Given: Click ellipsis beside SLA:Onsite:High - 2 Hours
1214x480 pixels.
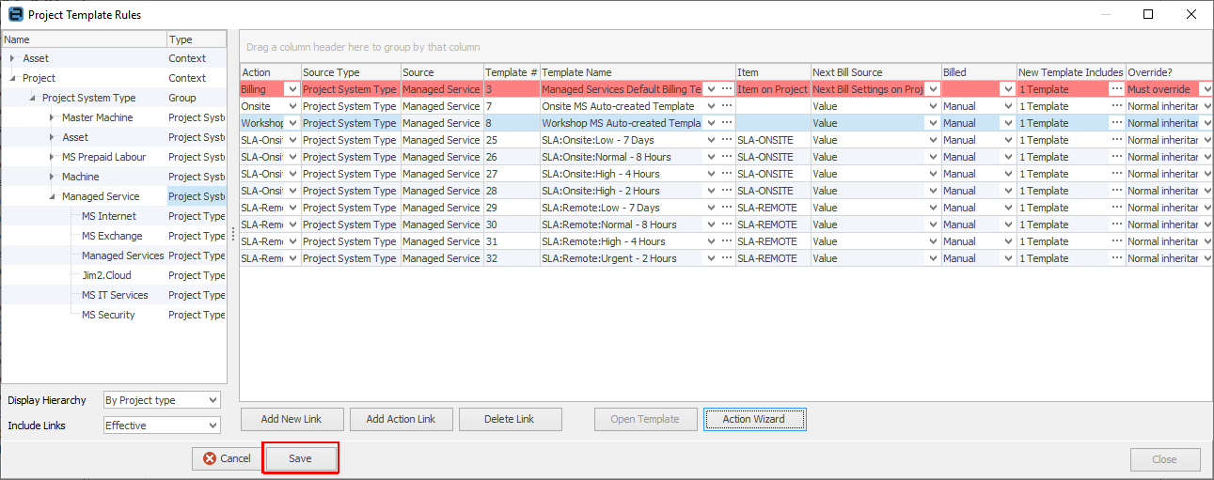Looking at the screenshot, I should click(727, 191).
